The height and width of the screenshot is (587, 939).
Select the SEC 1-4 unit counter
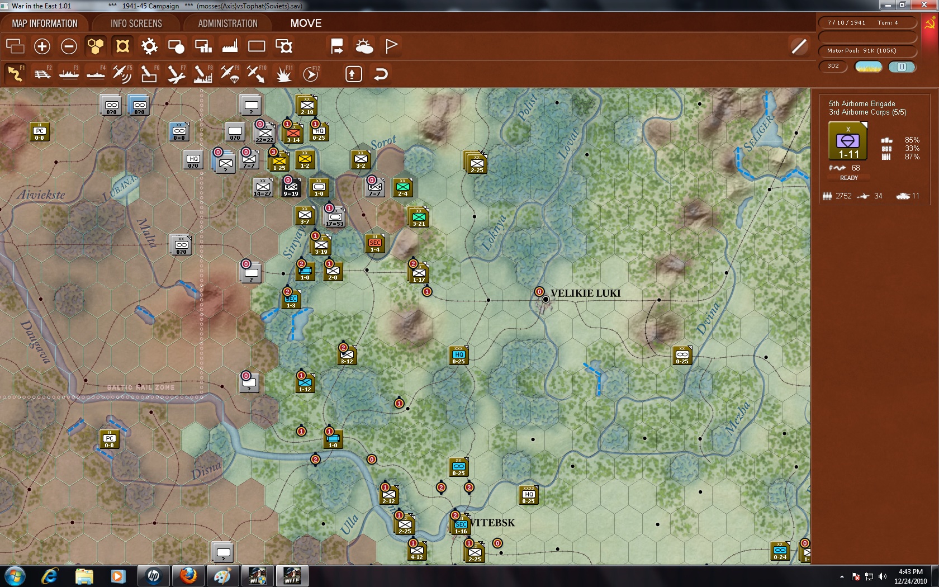[x=375, y=244]
